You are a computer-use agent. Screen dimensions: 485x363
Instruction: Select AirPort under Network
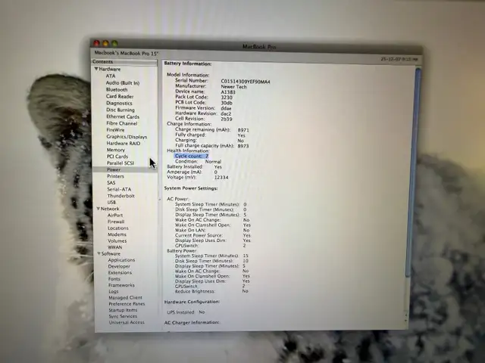coord(115,215)
